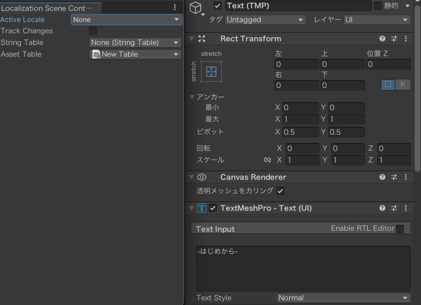Toggle Blueprint mode in Rect Transform
Viewport: 421px width, 305px height.
point(388,84)
